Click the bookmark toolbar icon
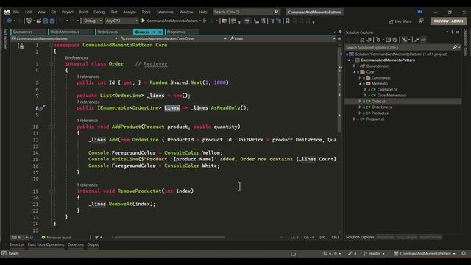Screen dimensions: 471x265 point(288,21)
